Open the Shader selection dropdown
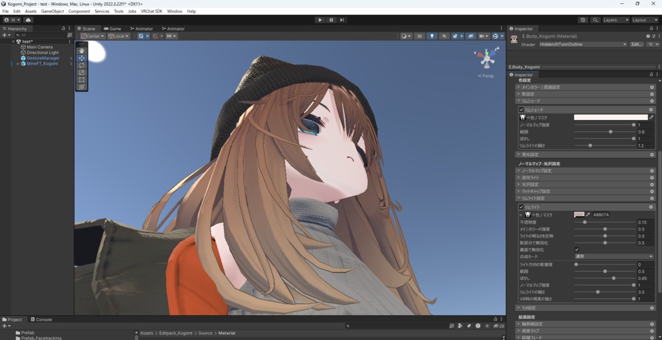Viewport: 662px width, 340px height. pyautogui.click(x=582, y=45)
